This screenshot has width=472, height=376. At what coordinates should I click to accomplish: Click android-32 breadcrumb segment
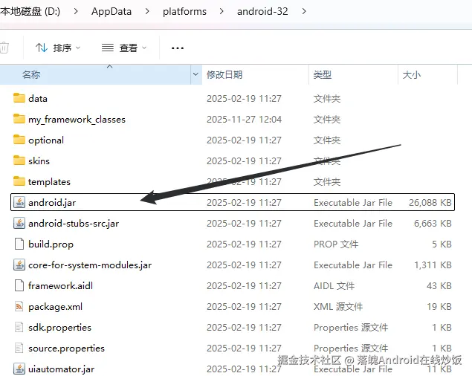(x=262, y=11)
